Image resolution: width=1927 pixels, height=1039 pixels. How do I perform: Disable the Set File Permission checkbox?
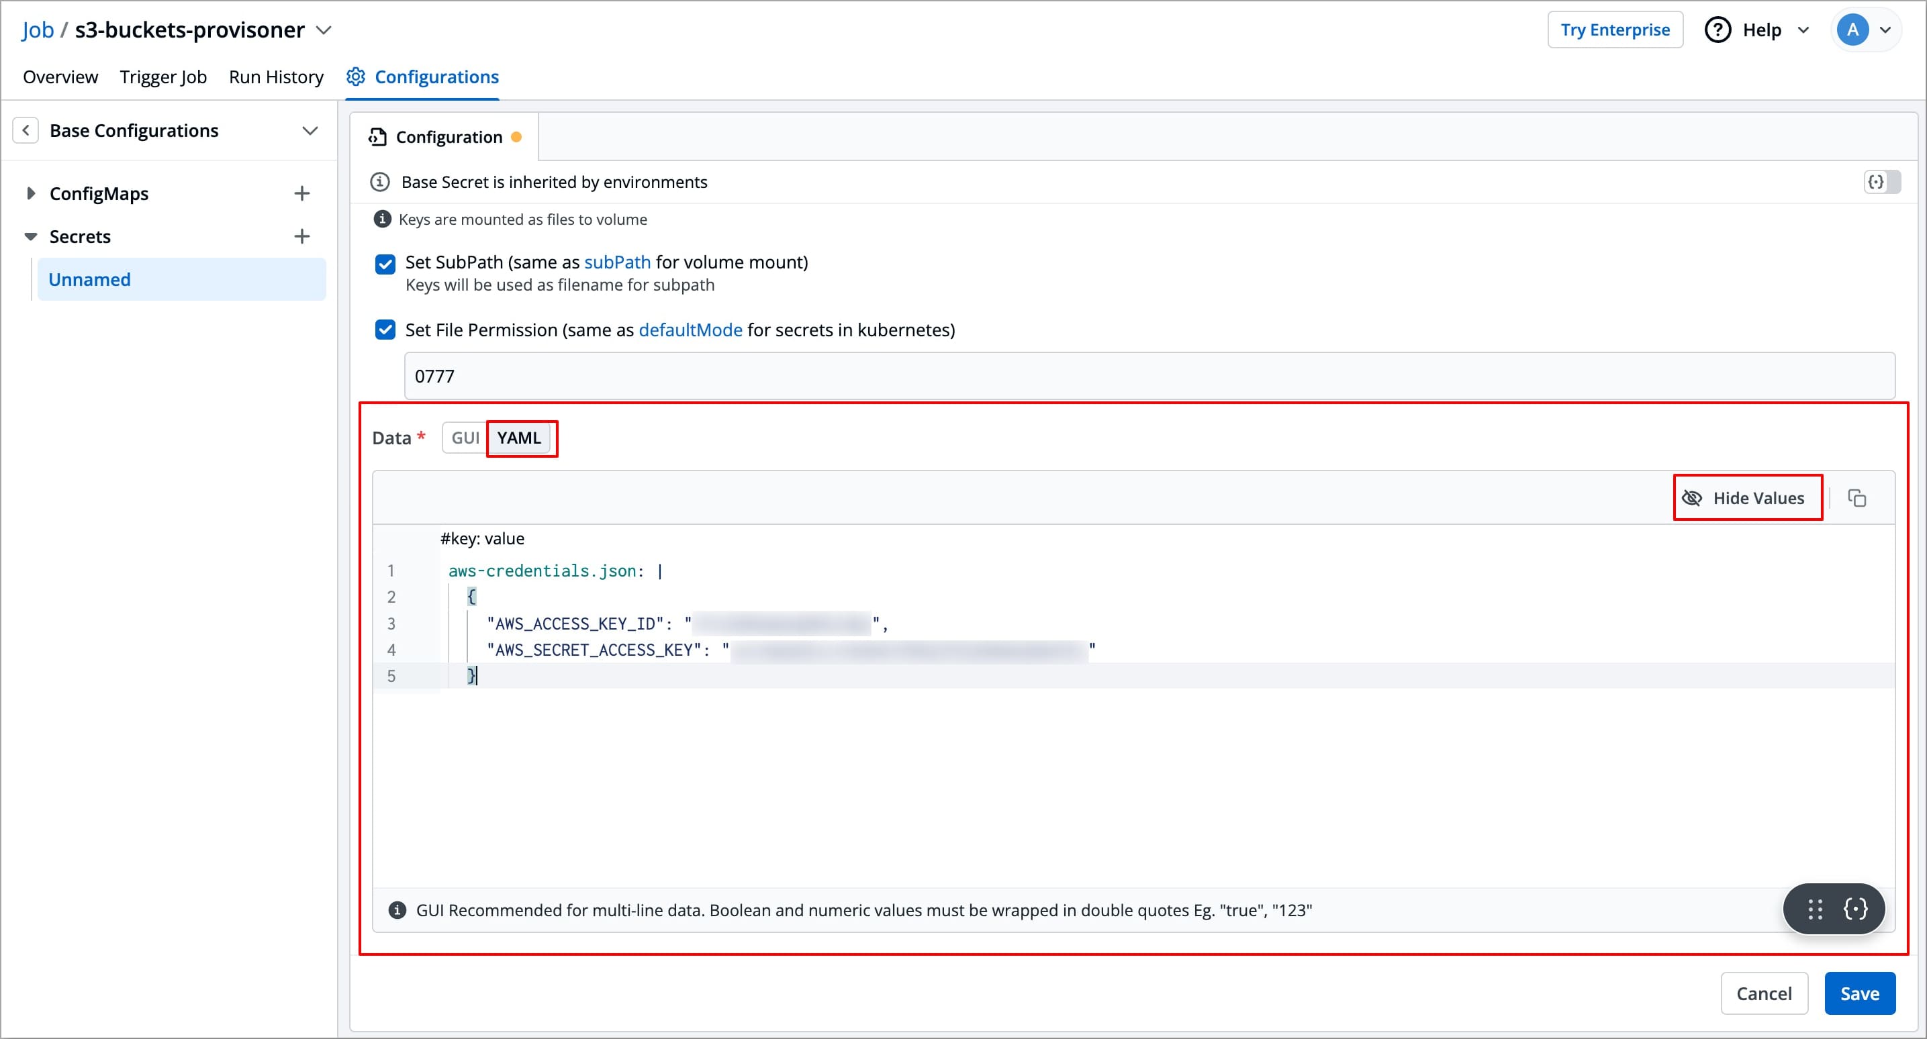tap(385, 329)
